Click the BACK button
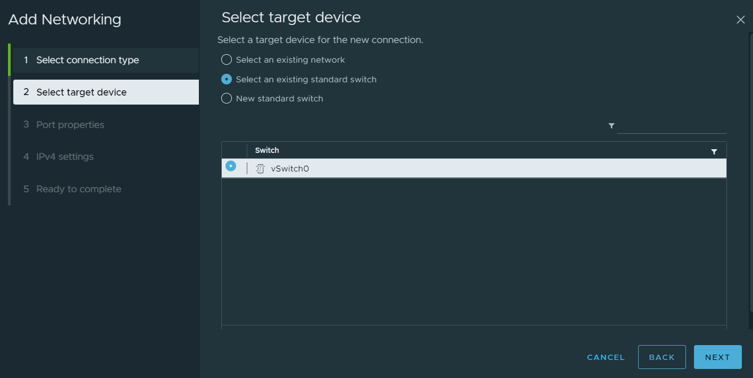The width and height of the screenshot is (753, 378). click(662, 357)
